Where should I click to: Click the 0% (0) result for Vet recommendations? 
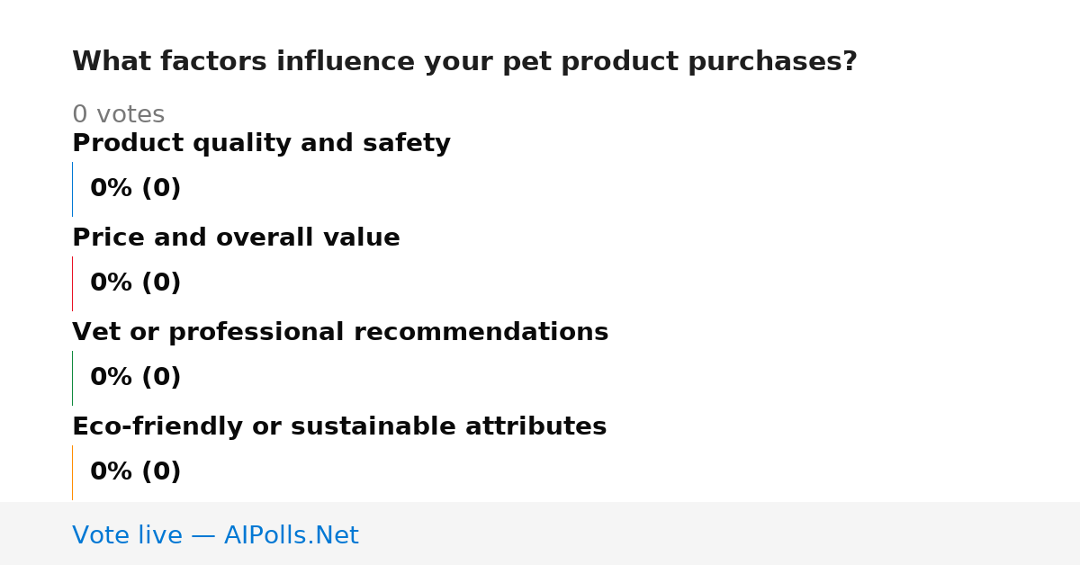tap(136, 378)
